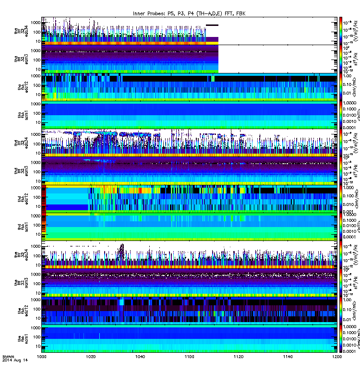Select the tha fff edc34 panel label
Screen dimensions: 360x384
pos(21,31)
